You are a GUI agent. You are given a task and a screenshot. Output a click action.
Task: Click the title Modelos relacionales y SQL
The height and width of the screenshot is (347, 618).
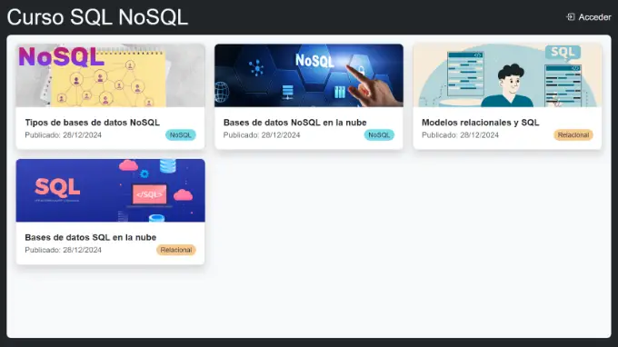pyautogui.click(x=481, y=123)
